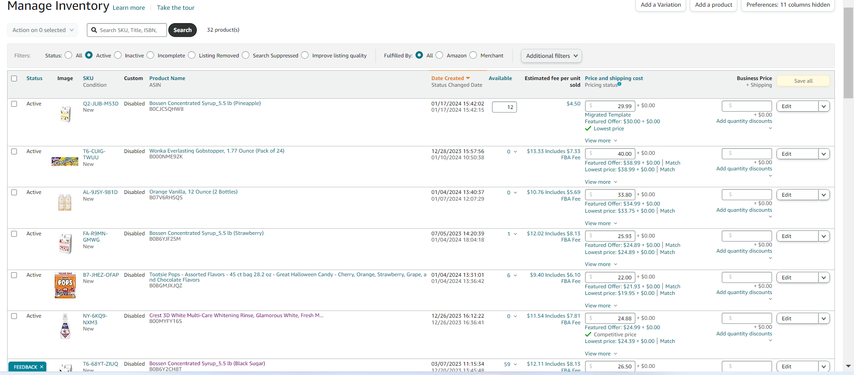Screen dimensions: 854x375
Task: Select checkbox for Crest 3D White row
Action: click(x=14, y=316)
